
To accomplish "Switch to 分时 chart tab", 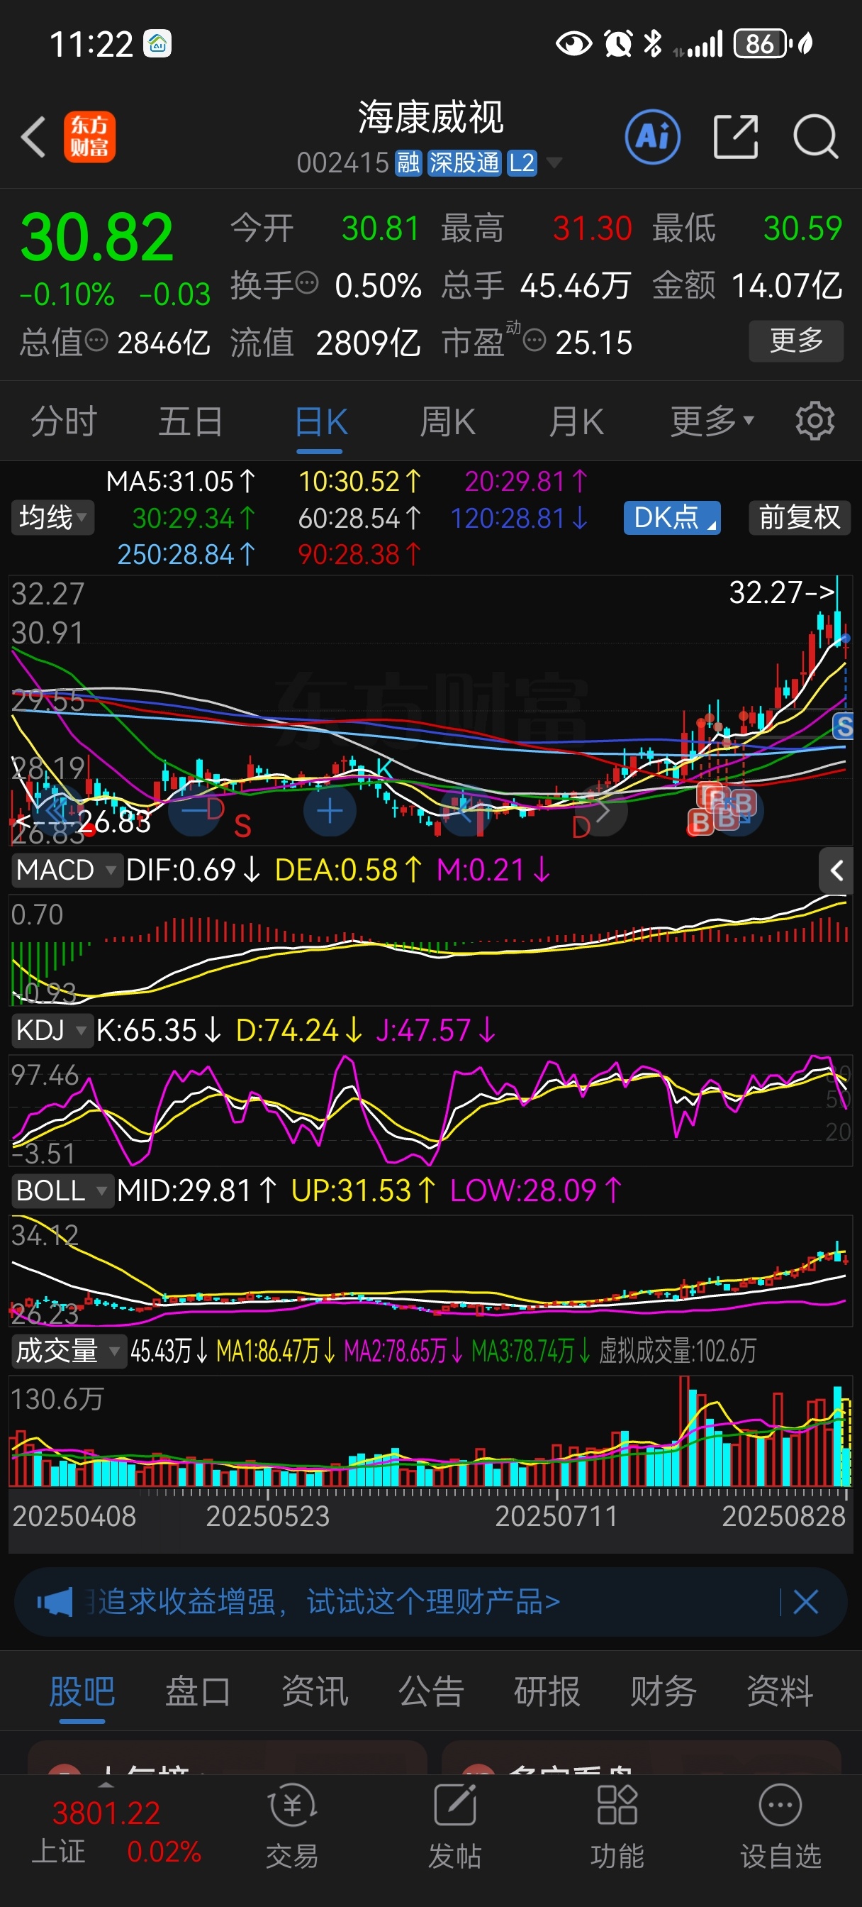I will click(x=65, y=422).
